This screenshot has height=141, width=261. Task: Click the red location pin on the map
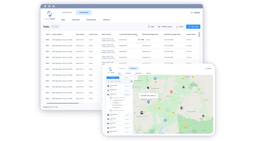point(171,92)
